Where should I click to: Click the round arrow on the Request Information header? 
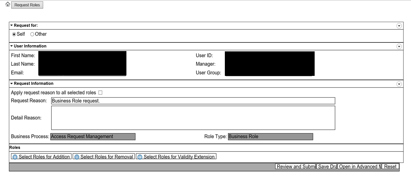click(x=399, y=84)
